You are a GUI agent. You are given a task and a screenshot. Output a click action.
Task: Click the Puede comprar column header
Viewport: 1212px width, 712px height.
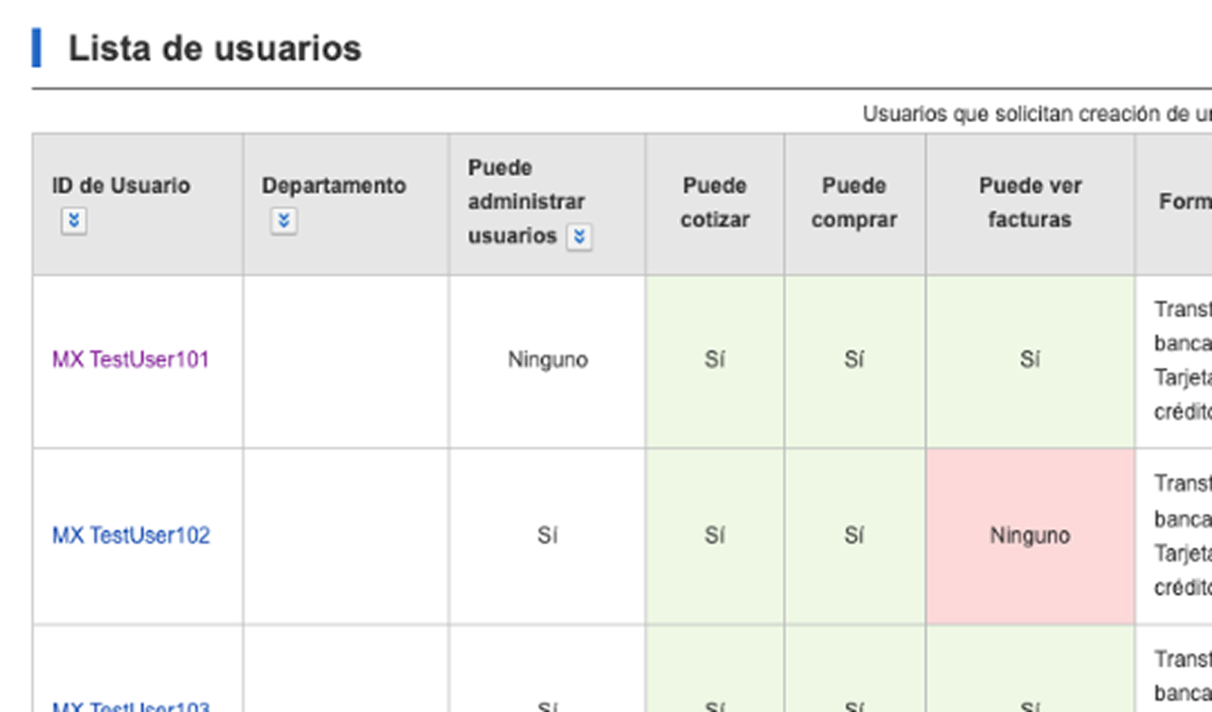click(854, 202)
